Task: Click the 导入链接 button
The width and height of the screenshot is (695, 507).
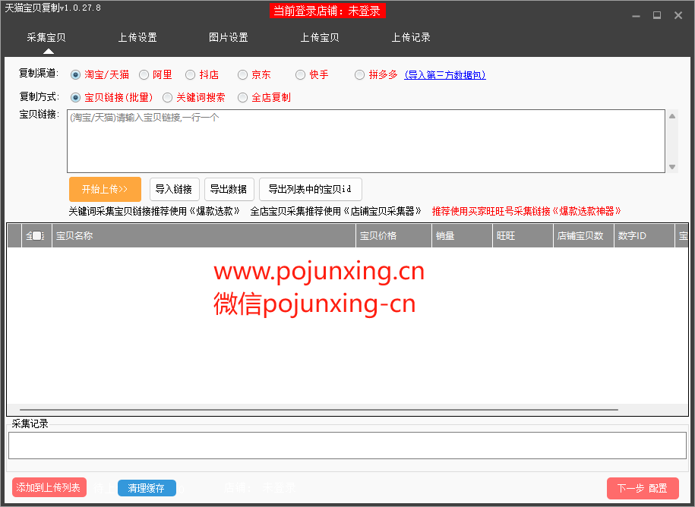Action: [174, 190]
